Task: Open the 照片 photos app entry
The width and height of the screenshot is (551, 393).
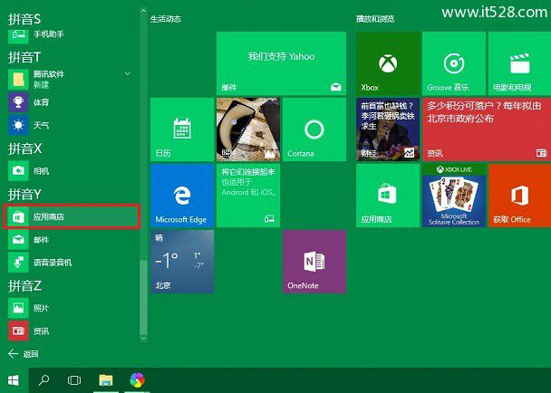Action: click(71, 308)
